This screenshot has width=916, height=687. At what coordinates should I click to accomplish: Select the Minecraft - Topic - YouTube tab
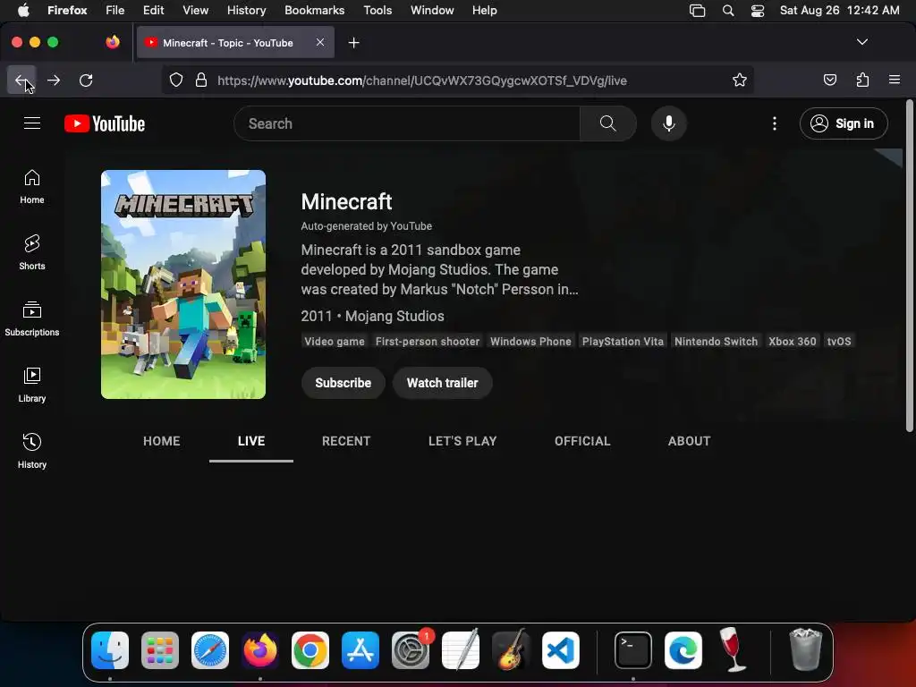(235, 43)
